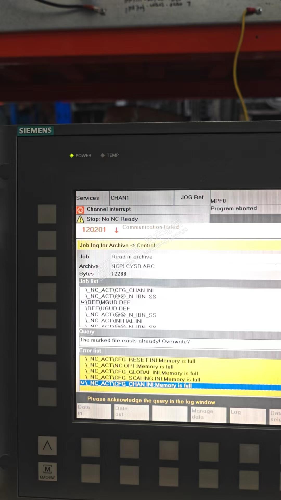Select the Read in archive job value
This screenshot has width=281, height=500.
coord(132,257)
